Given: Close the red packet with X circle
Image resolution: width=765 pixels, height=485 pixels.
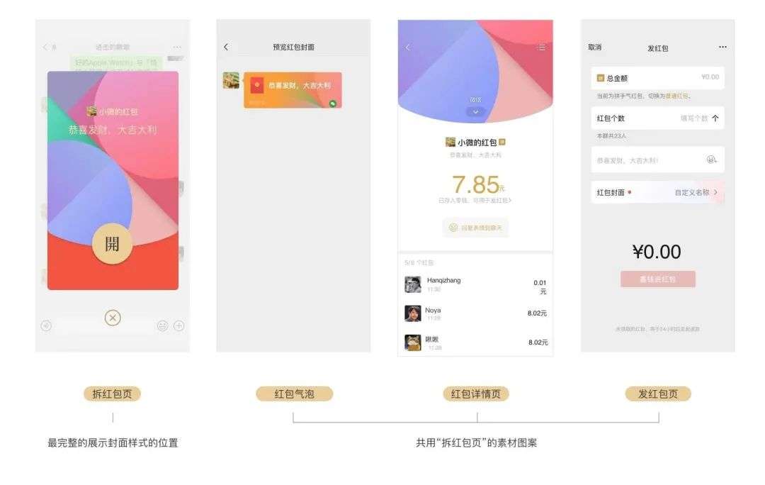Looking at the screenshot, I should pos(113,318).
